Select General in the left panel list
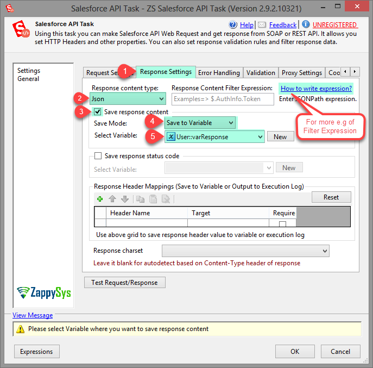 (28, 79)
